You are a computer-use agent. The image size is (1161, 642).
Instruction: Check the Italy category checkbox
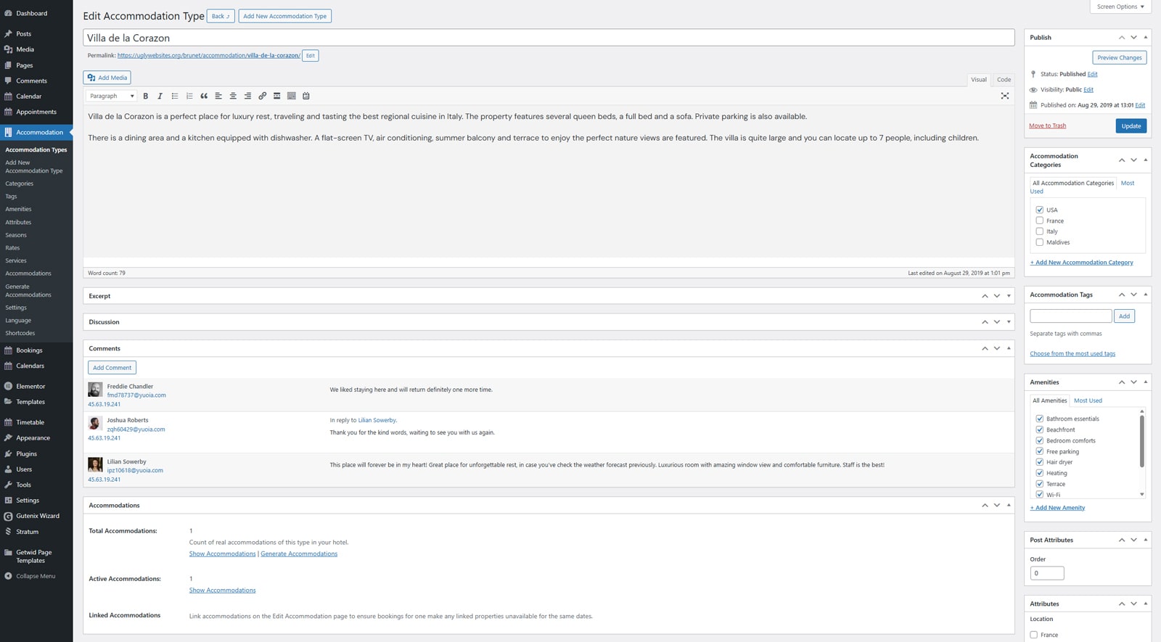click(x=1040, y=231)
